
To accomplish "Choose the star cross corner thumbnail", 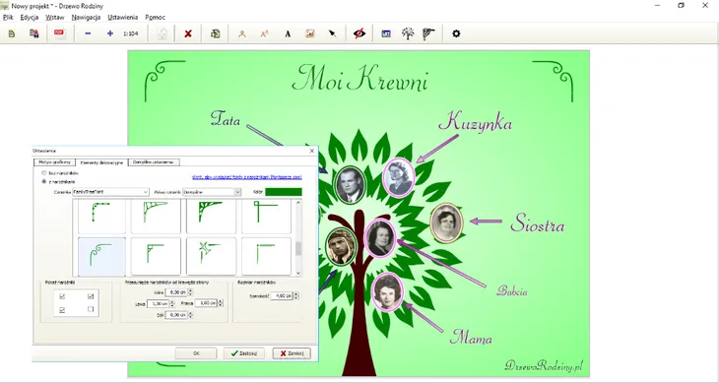I will pos(212,256).
